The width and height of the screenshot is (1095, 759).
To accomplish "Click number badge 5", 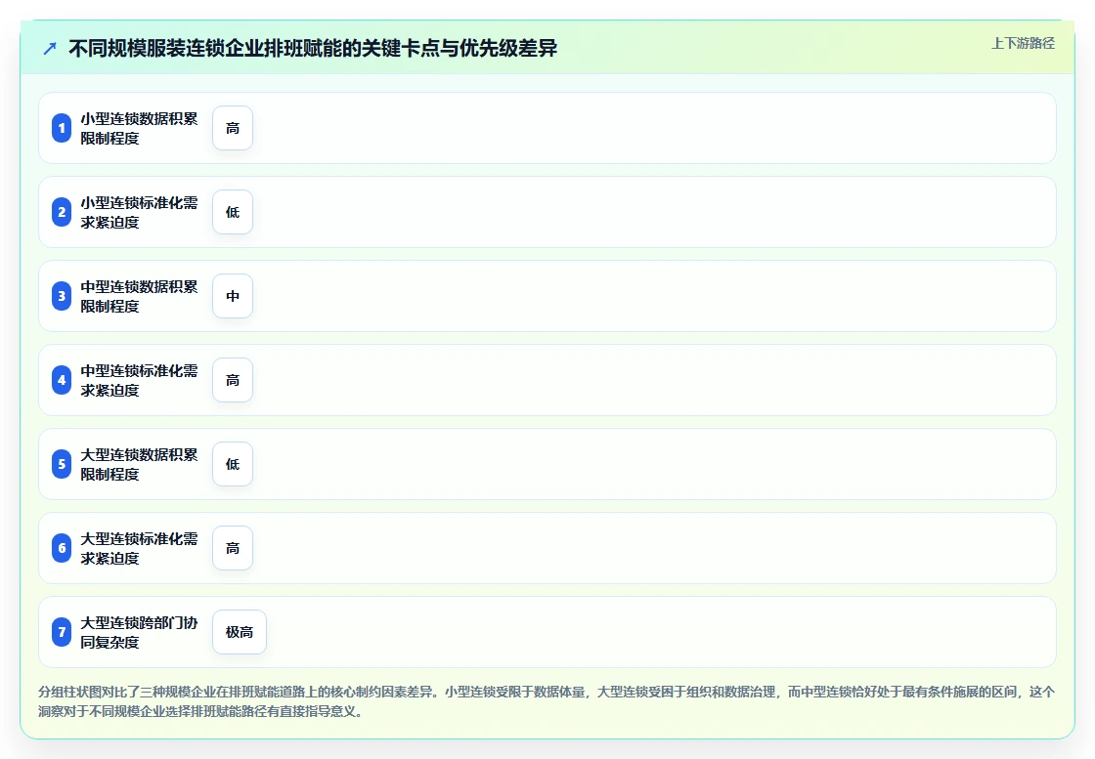I will pyautogui.click(x=62, y=465).
